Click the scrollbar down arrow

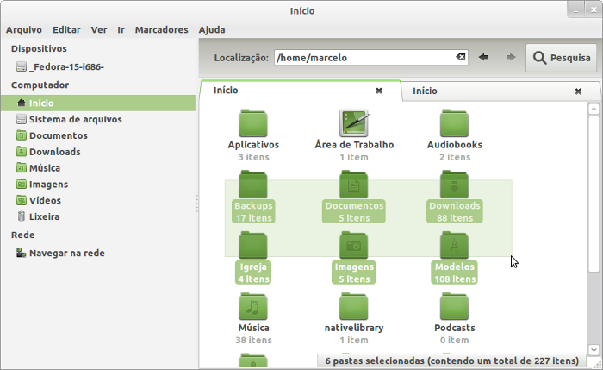pyautogui.click(x=594, y=349)
